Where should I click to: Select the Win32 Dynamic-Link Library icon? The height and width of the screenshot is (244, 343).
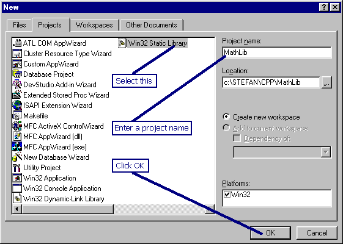coord(17,199)
